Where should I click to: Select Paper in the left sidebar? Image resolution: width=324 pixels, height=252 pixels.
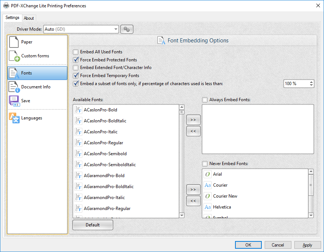pyautogui.click(x=37, y=42)
